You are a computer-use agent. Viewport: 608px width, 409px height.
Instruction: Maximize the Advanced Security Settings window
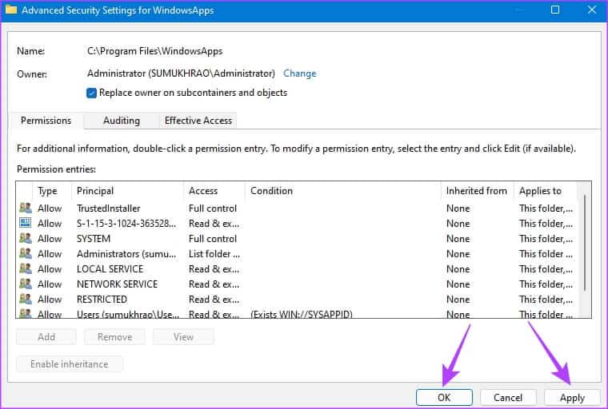point(555,10)
